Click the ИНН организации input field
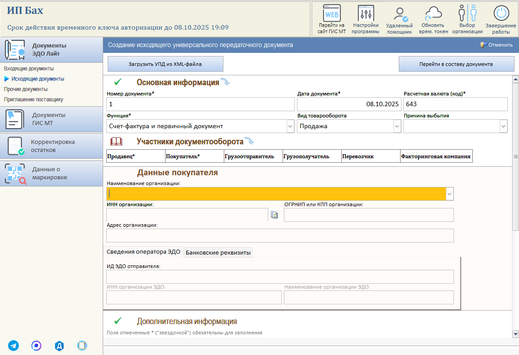519x355 pixels. 187,215
